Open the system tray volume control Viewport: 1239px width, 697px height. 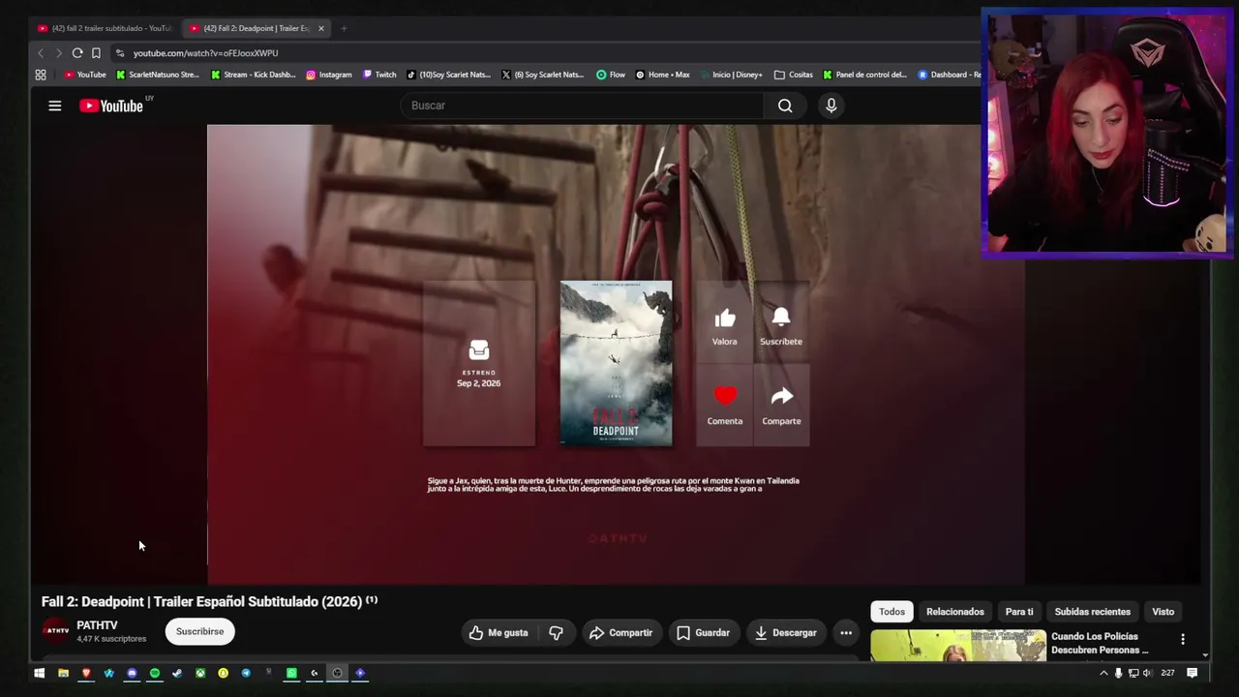[1148, 673]
